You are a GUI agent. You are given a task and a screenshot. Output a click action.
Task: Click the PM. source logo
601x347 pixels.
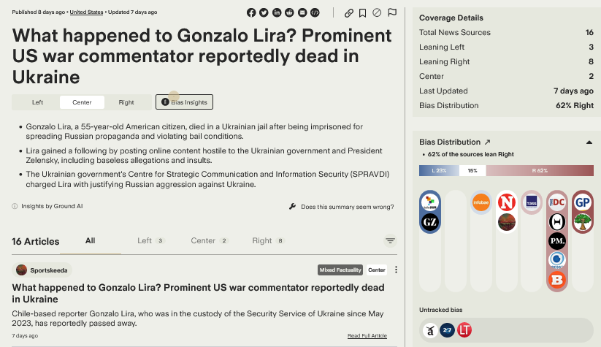557,241
